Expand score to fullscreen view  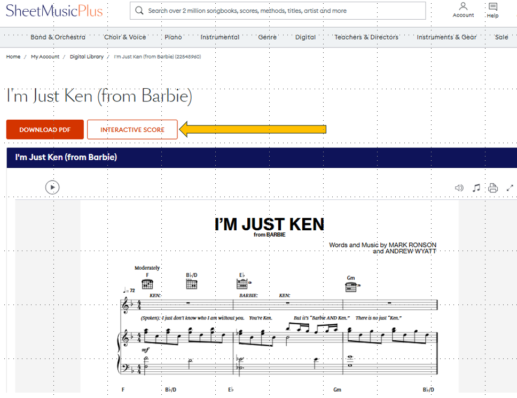click(510, 188)
